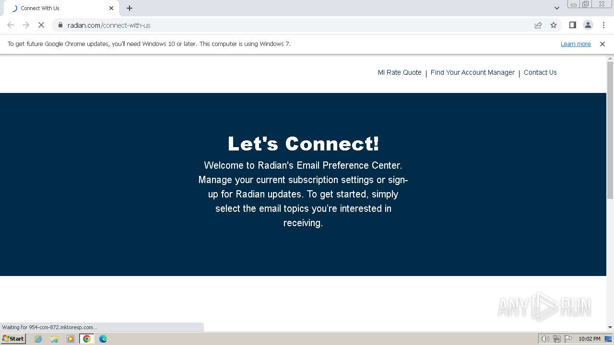
Task: Go back to the previous page
Action: click(x=11, y=25)
